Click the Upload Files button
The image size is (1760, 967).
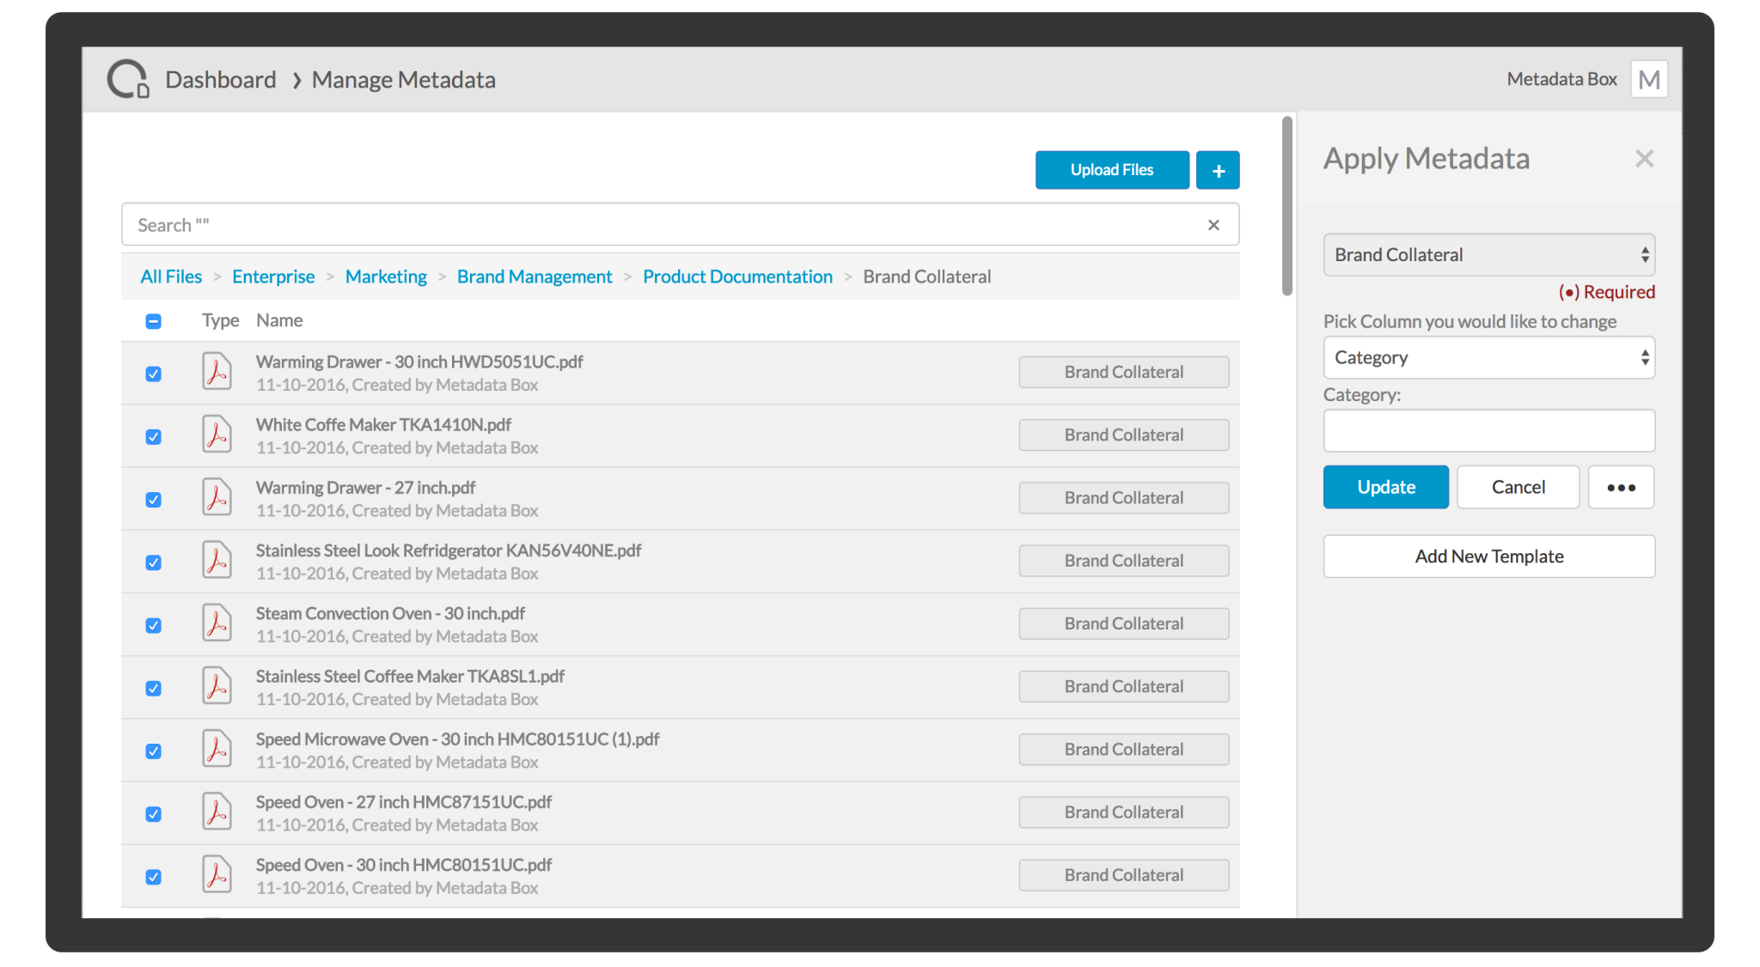click(1111, 169)
